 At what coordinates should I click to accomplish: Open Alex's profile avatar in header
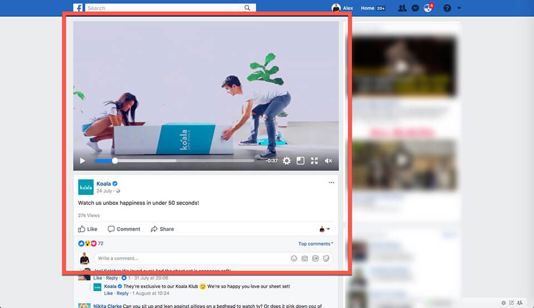tap(336, 8)
